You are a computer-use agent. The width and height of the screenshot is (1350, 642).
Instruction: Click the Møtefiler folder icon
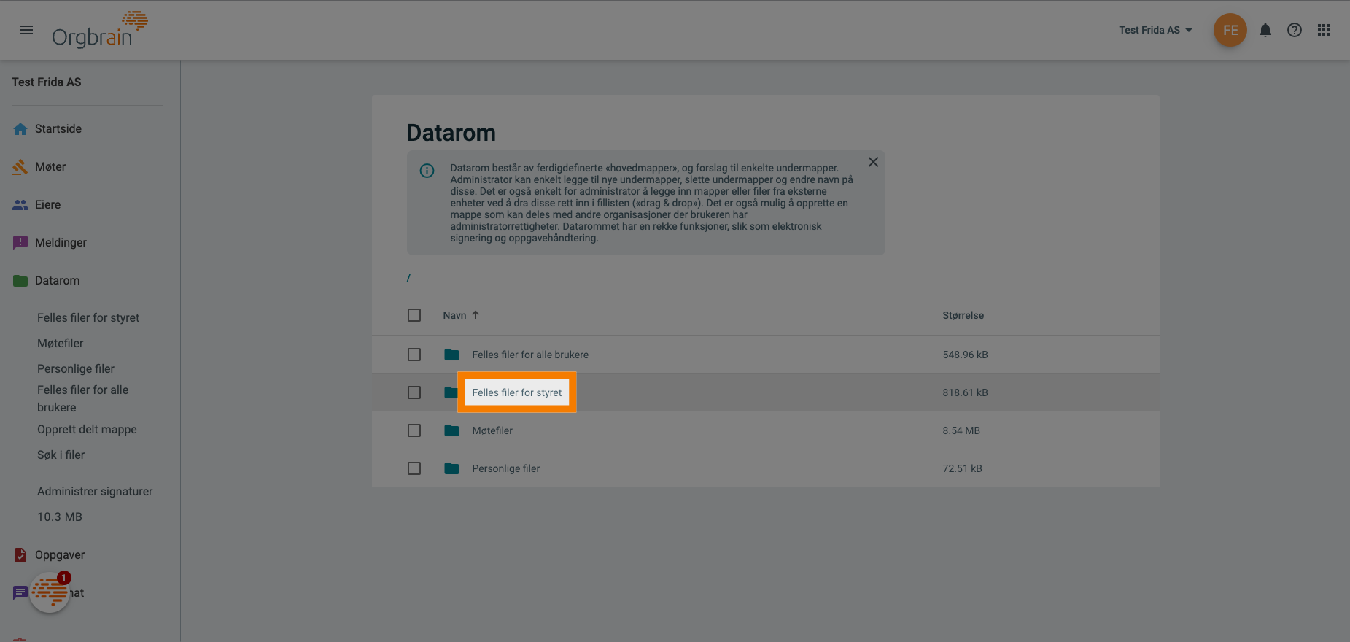(451, 430)
